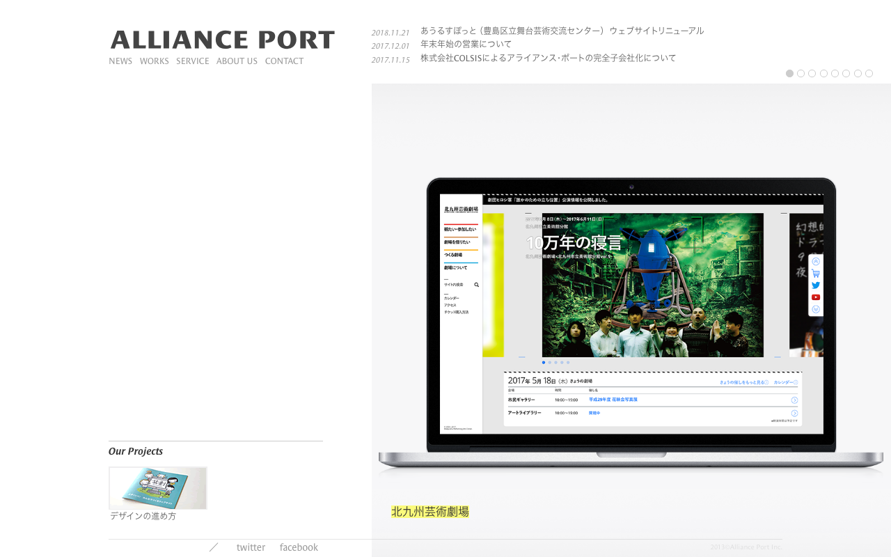Open the CONTACT page
The image size is (891, 557).
[x=284, y=61]
